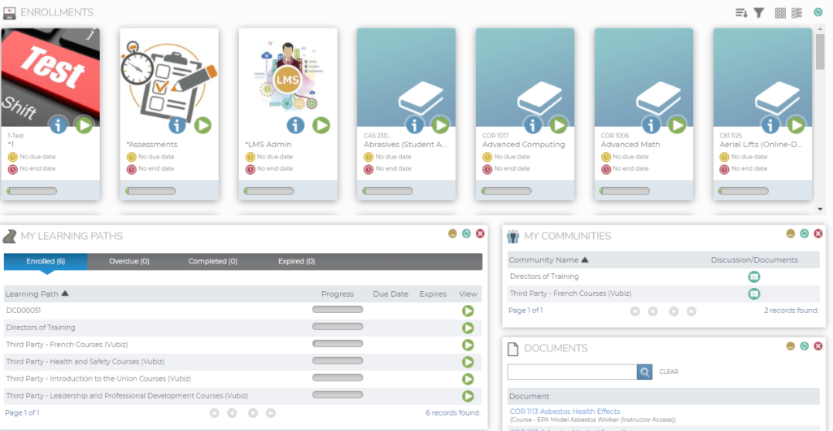View Third Party French Courses learning path
Screen dimensions: 833x431
pyautogui.click(x=468, y=345)
